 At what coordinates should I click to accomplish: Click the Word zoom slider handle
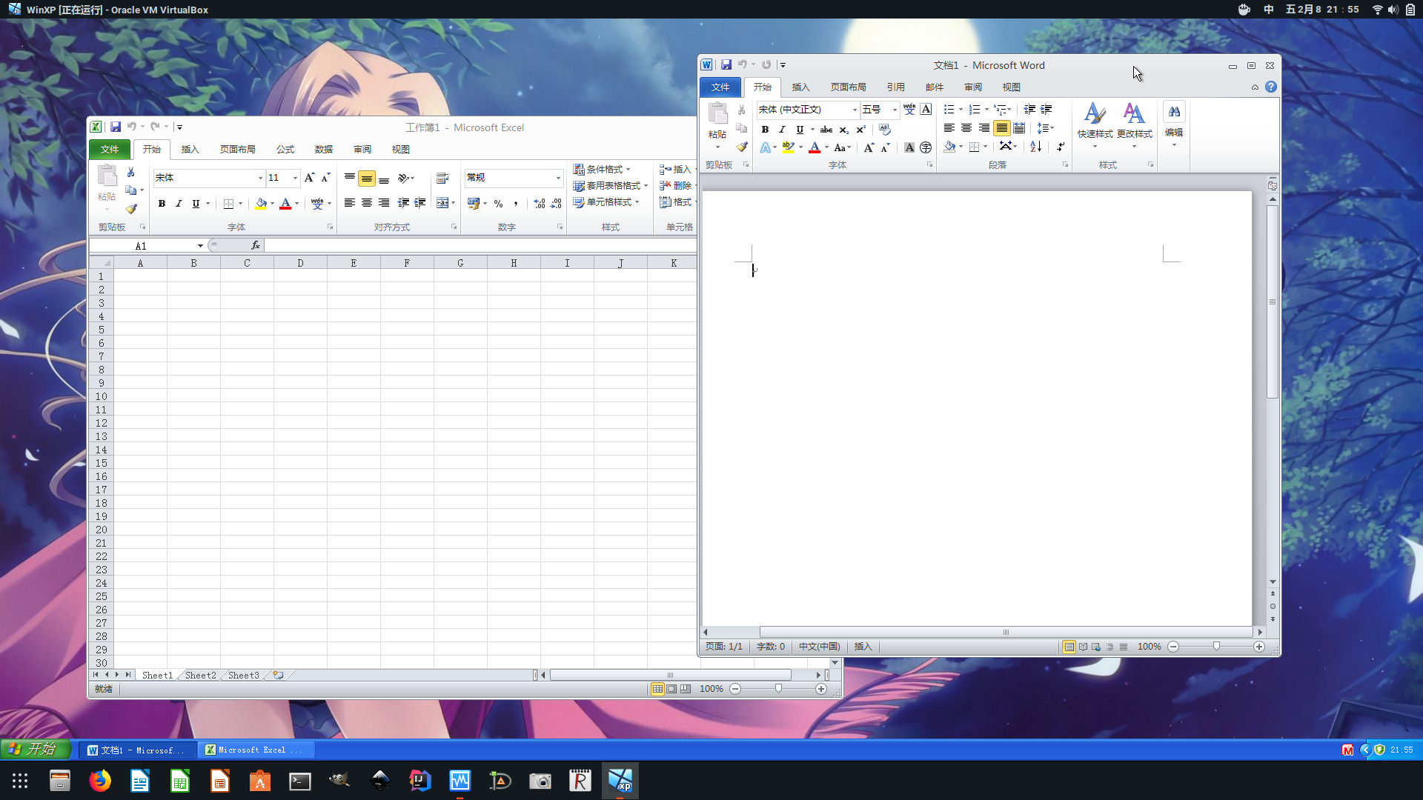click(x=1216, y=647)
